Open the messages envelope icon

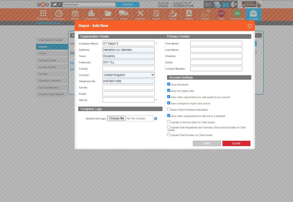pos(226,5)
